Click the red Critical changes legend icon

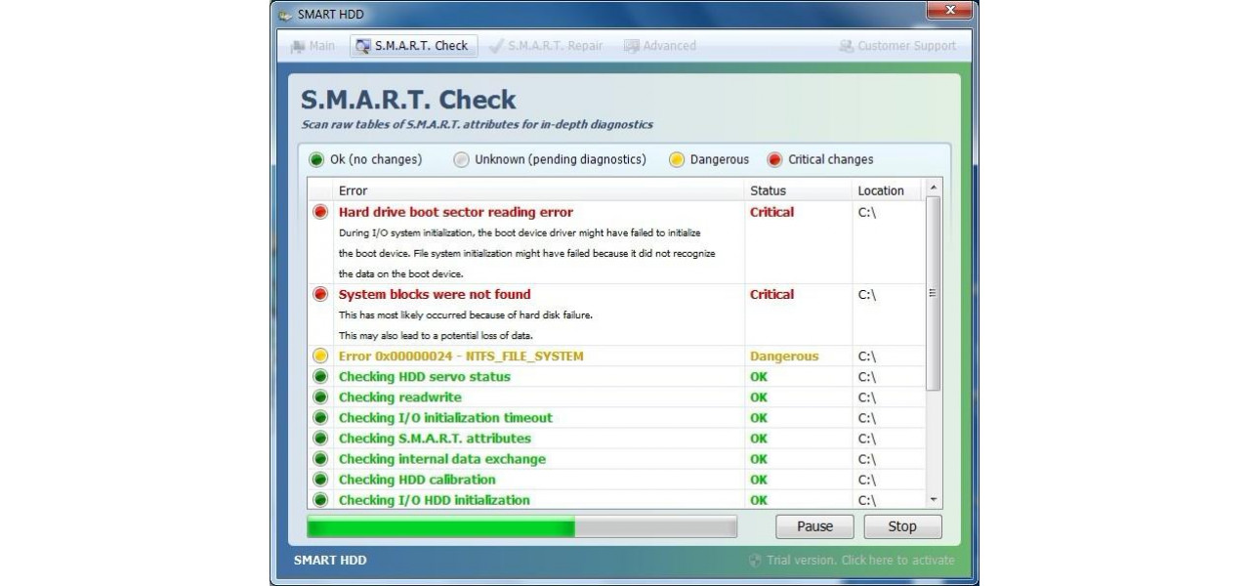[774, 159]
